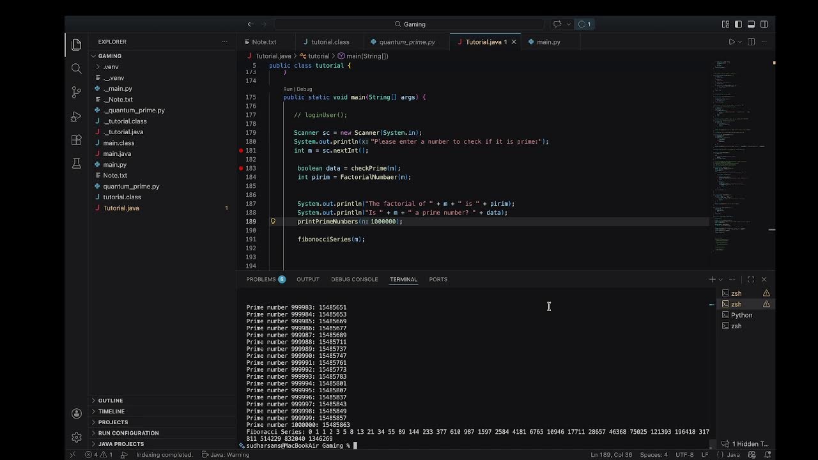The height and width of the screenshot is (460, 818).
Task: Open the Copilot chat icon in title bar
Action: tap(557, 24)
